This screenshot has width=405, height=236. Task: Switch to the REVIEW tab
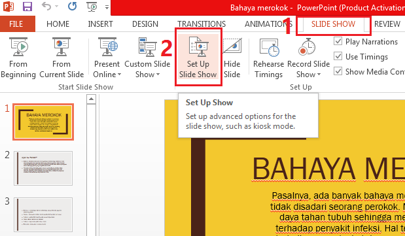pyautogui.click(x=387, y=24)
